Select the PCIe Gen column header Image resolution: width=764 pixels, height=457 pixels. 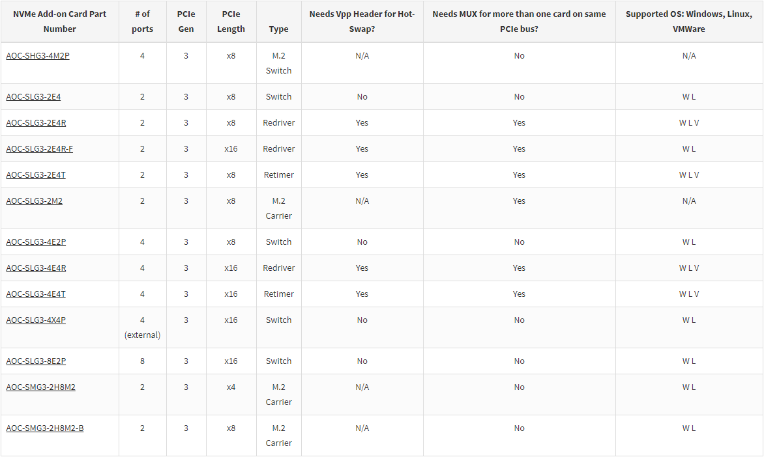186,21
